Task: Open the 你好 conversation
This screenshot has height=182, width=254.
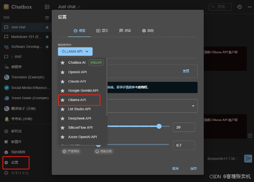Action: [x=26, y=57]
